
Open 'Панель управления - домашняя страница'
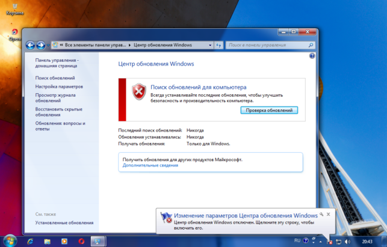click(x=57, y=63)
